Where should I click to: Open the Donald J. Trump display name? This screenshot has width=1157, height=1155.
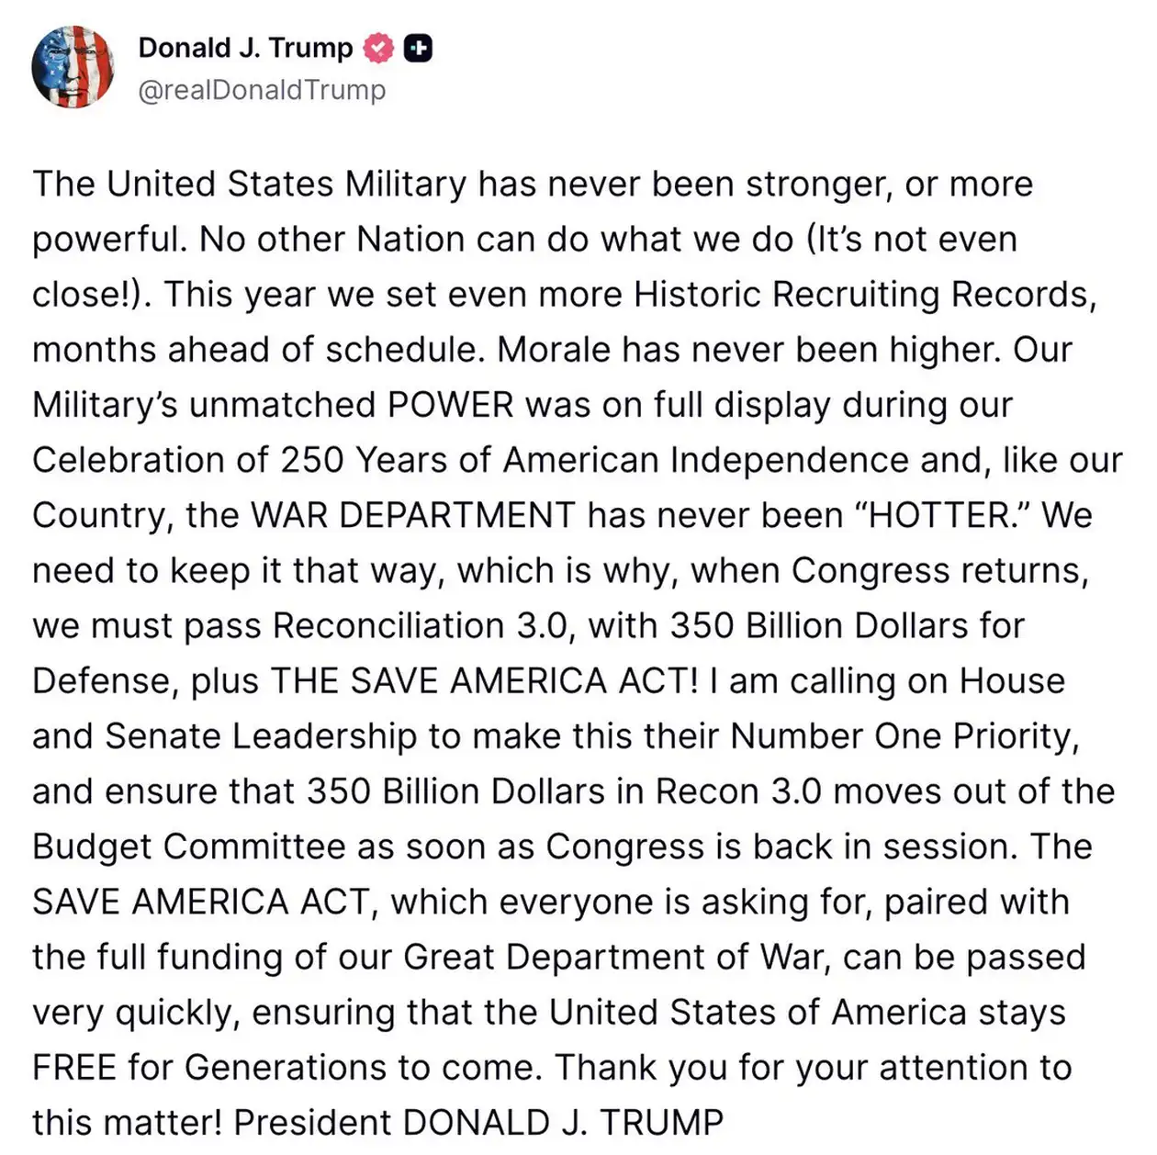245,48
